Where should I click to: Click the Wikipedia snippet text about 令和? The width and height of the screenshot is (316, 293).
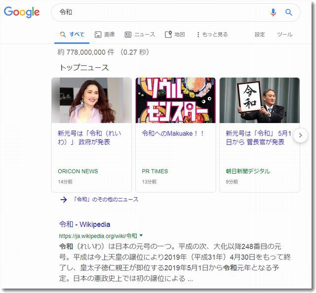(175, 262)
